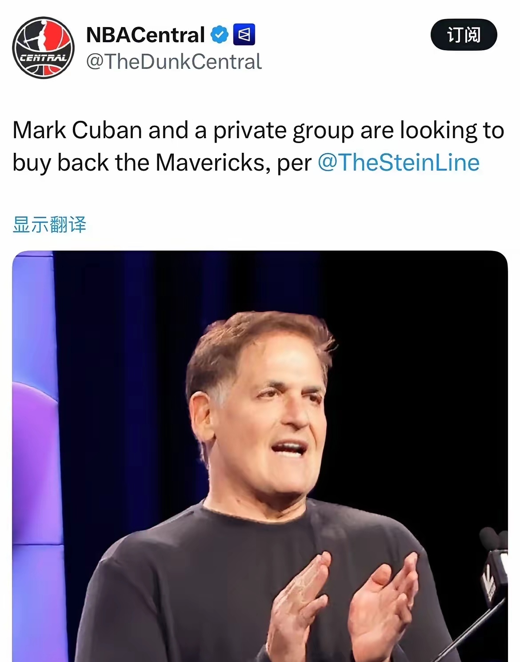Click the gray sweater in the photo
The width and height of the screenshot is (520, 662).
[x=187, y=578]
